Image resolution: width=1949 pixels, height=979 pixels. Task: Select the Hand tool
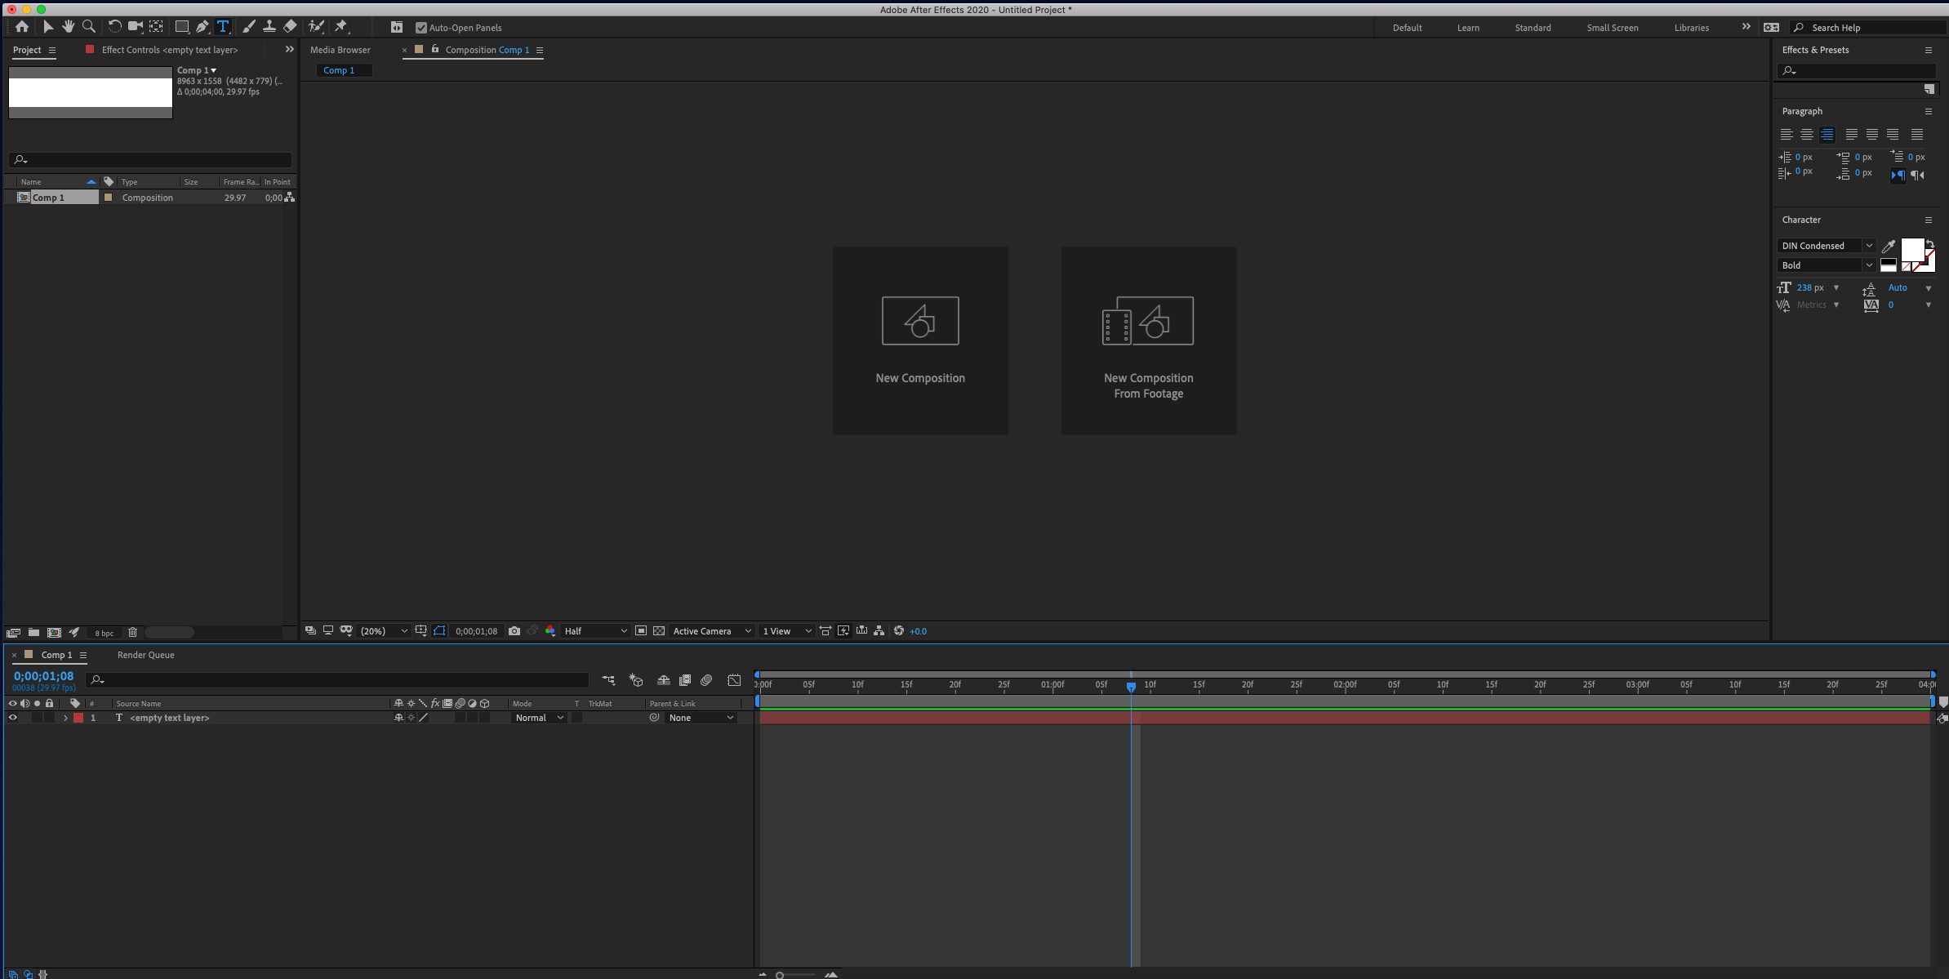pyautogui.click(x=69, y=26)
